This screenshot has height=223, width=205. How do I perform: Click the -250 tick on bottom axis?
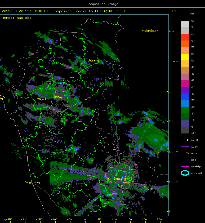(9, 220)
